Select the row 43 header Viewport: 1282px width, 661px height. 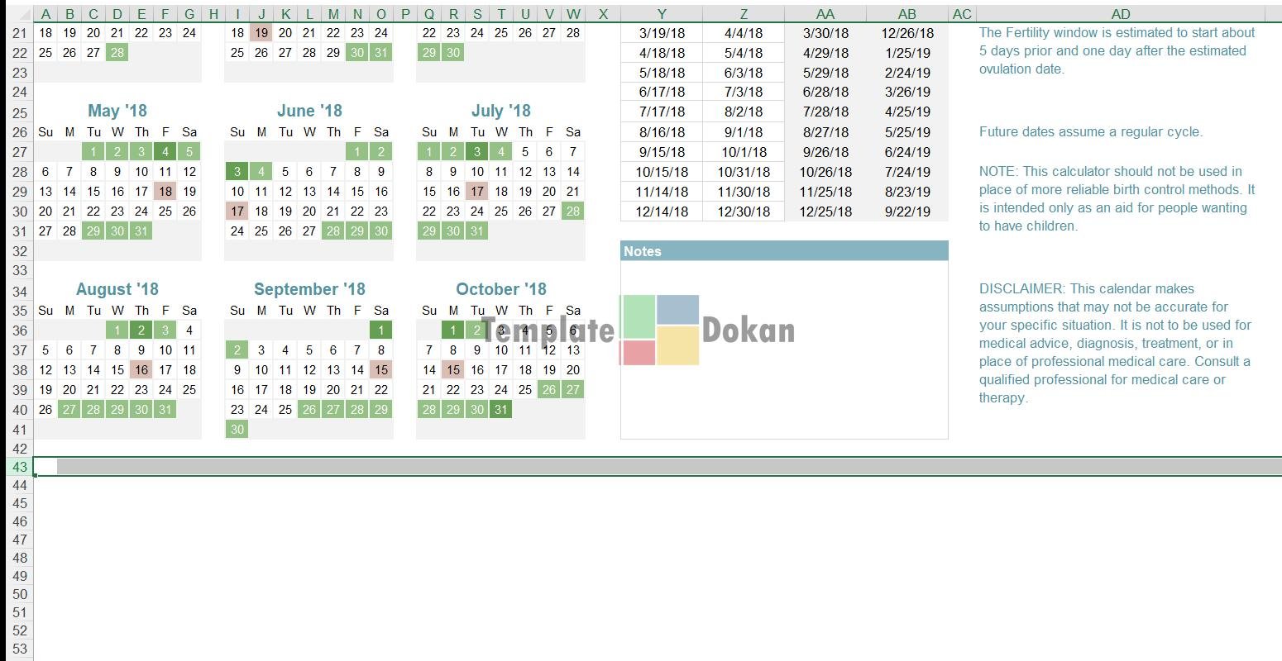click(x=20, y=467)
